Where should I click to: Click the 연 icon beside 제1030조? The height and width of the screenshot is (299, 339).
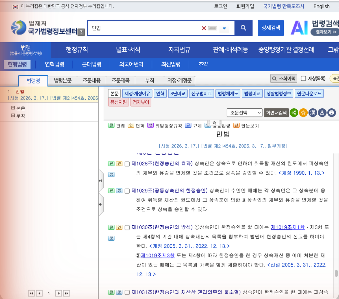pos(119,227)
